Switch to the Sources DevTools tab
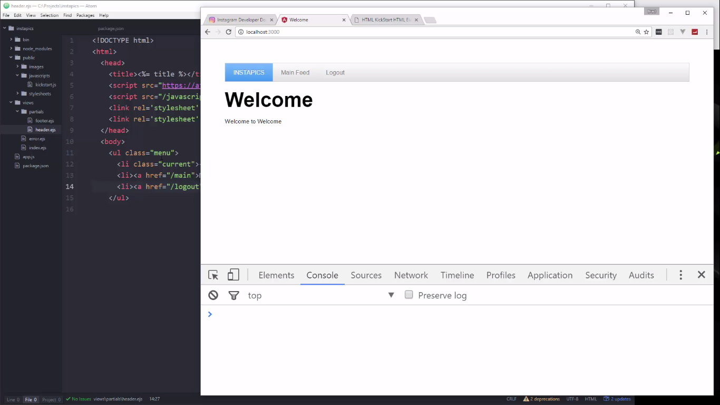The height and width of the screenshot is (405, 720). click(x=366, y=275)
